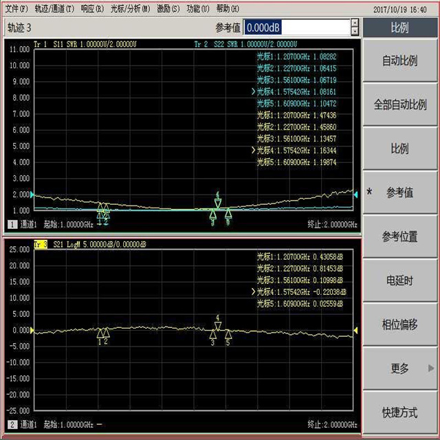Viewport: 440px width, 440px height.
Task: Select marker 4 triangle on the SWR plot
Action: (218, 203)
